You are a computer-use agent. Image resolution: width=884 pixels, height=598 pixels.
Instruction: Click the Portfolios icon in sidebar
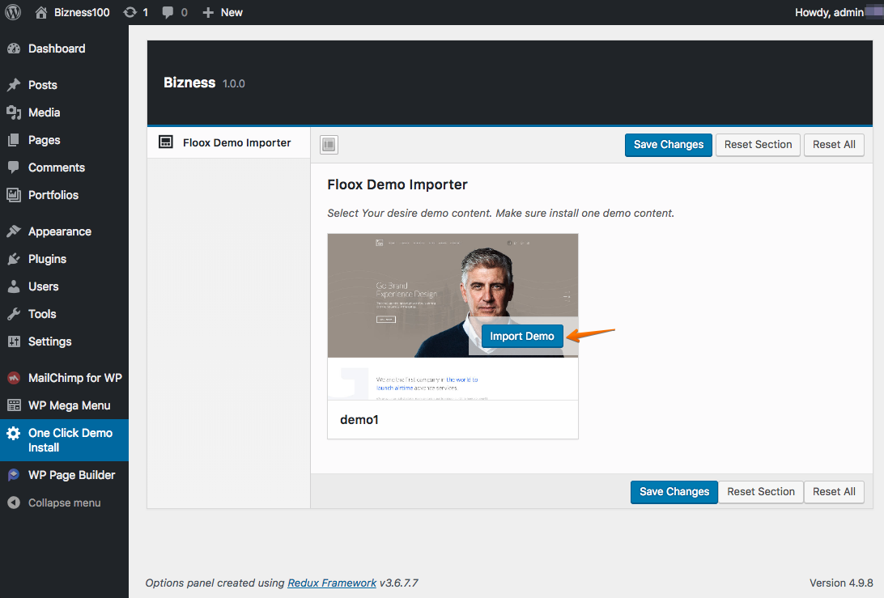(x=14, y=195)
